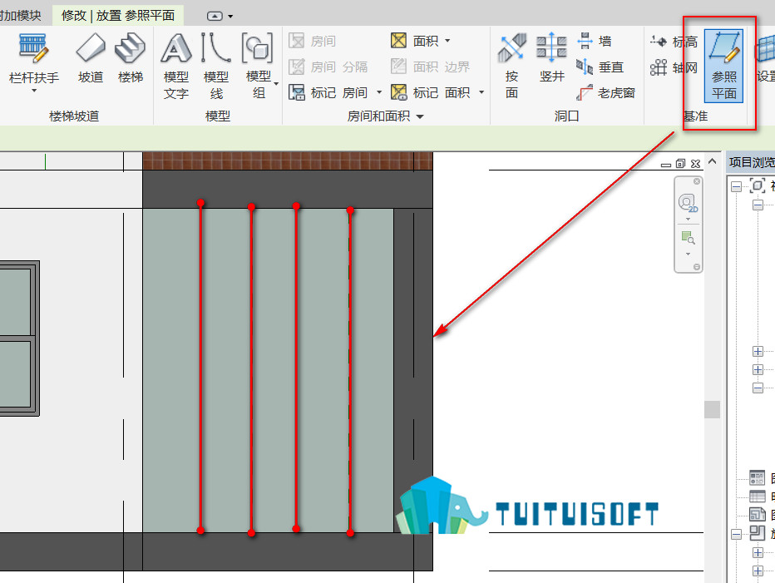Click the 参照平面 (Reference Plane) tool
Image resolution: width=775 pixels, height=583 pixels.
point(723,67)
